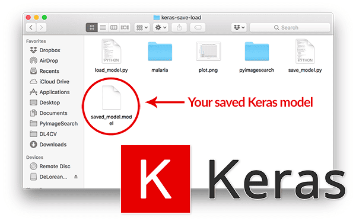
Task: Go back with the left chevron
Action: point(31,28)
